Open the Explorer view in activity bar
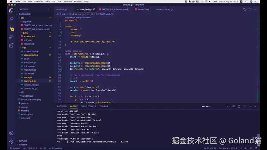The height and width of the screenshot is (150, 267). [x=11, y=10]
